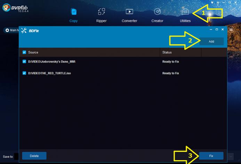The width and height of the screenshot is (241, 164).
Task: Select D:\VIDEO\Jodorowsky's Dune_MM\ path text
Action: pos(52,62)
